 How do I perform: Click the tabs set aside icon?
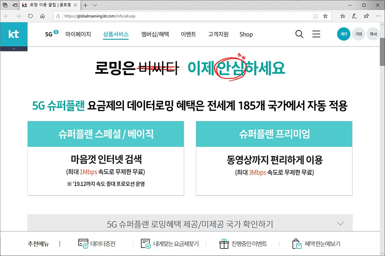[x=5, y=5]
